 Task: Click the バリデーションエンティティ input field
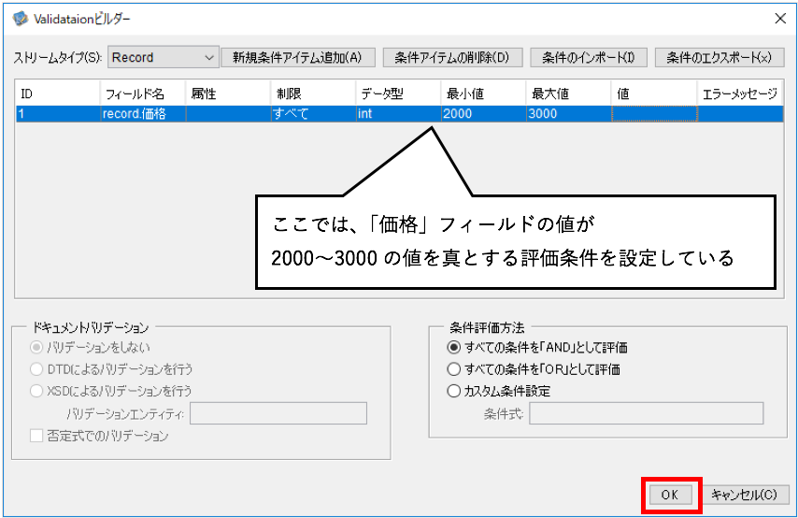pyautogui.click(x=278, y=413)
